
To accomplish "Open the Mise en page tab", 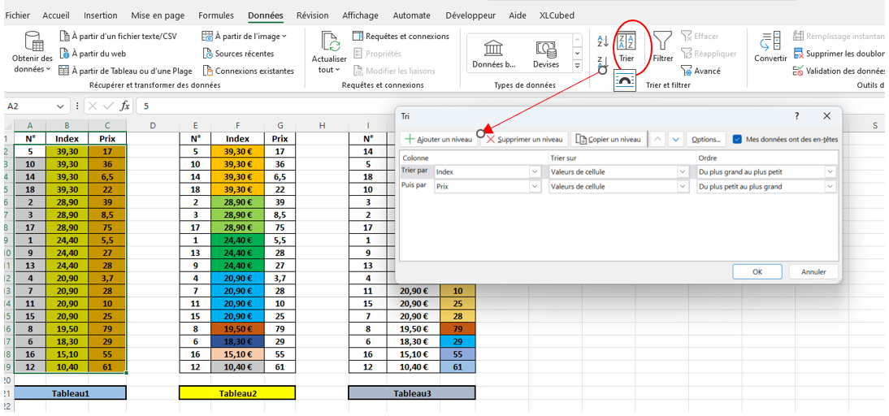I will 158,15.
